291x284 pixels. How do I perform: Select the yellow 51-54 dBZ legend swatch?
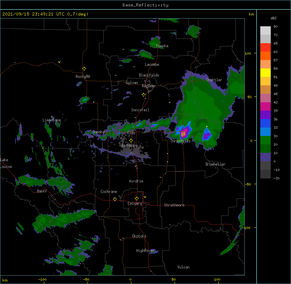pos(265,73)
